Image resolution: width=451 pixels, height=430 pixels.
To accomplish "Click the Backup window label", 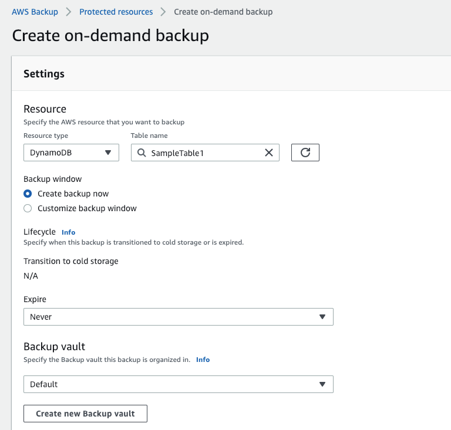I will tap(53, 179).
